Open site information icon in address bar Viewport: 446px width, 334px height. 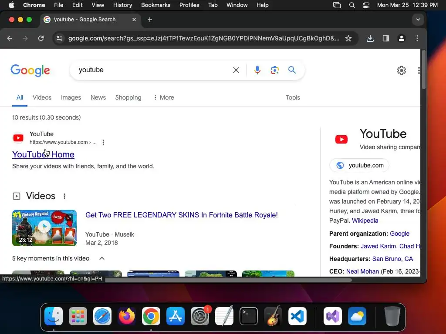coord(59,38)
